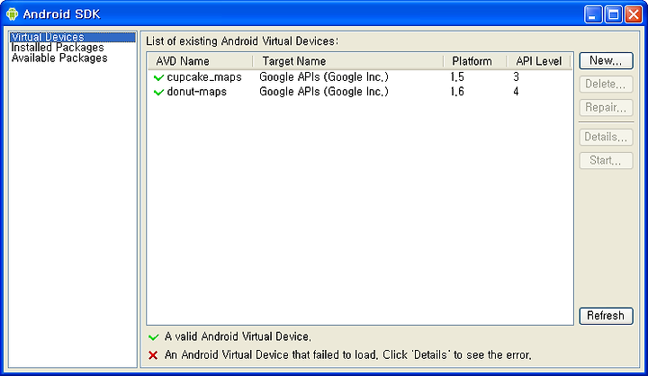648x376 pixels.
Task: Click API level value 4
Action: tap(517, 92)
